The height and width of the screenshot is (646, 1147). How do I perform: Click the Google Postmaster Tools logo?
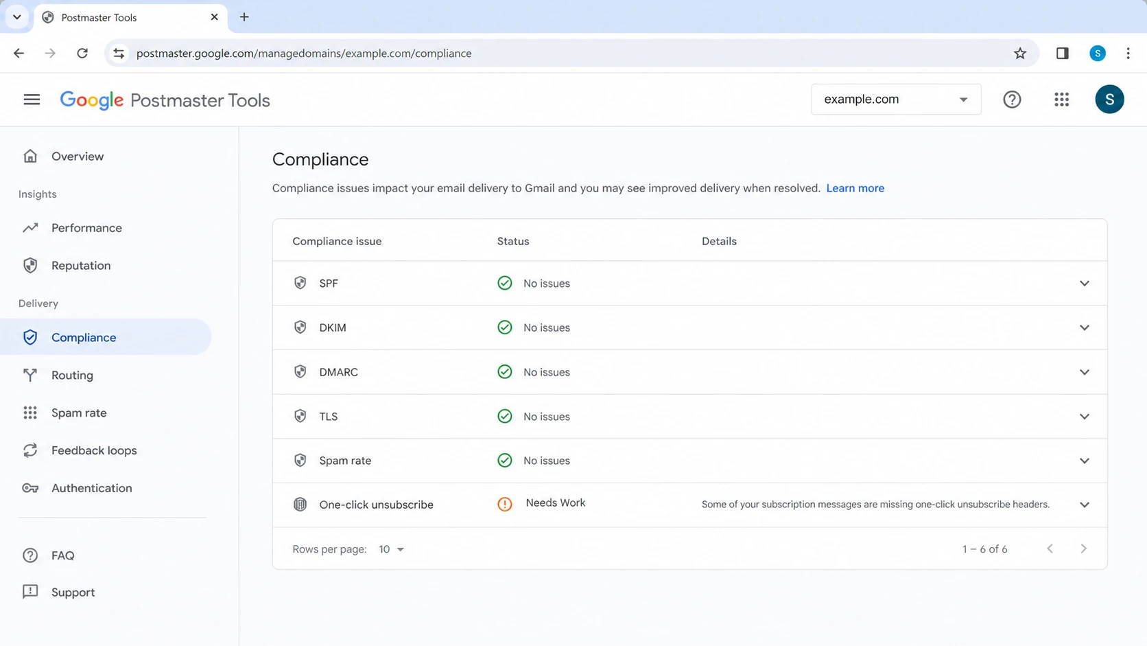(165, 100)
